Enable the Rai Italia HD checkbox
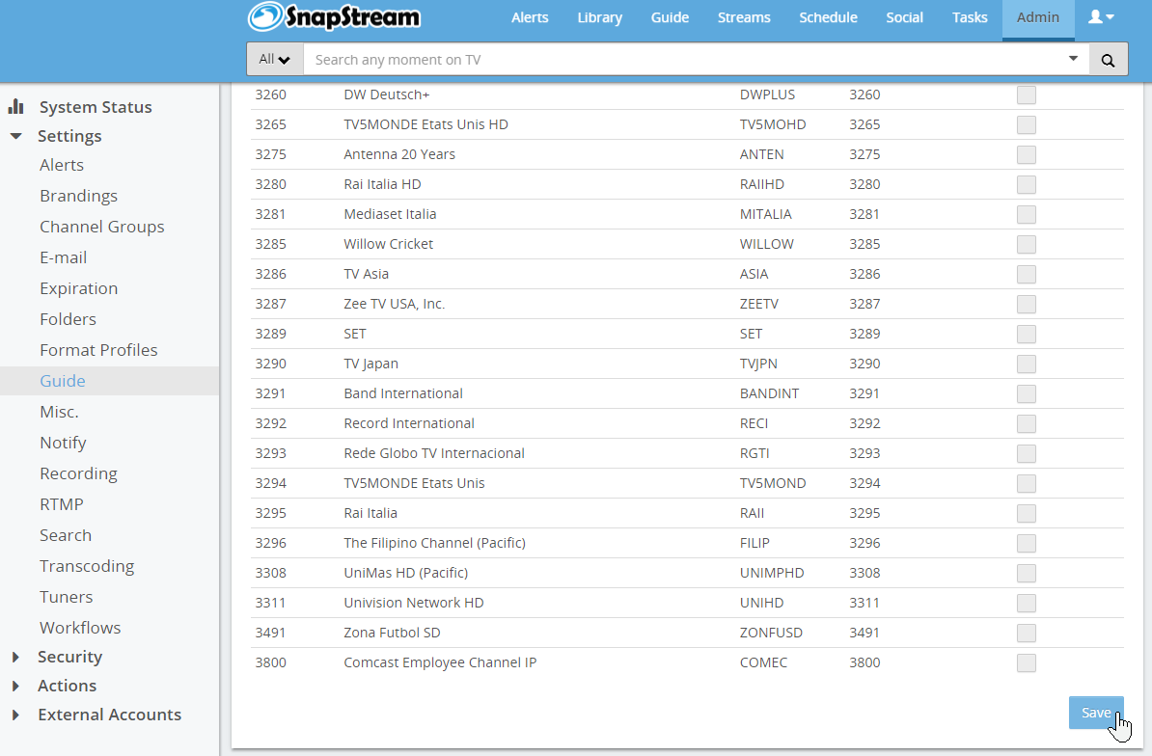Image resolution: width=1152 pixels, height=756 pixels. coord(1027,184)
